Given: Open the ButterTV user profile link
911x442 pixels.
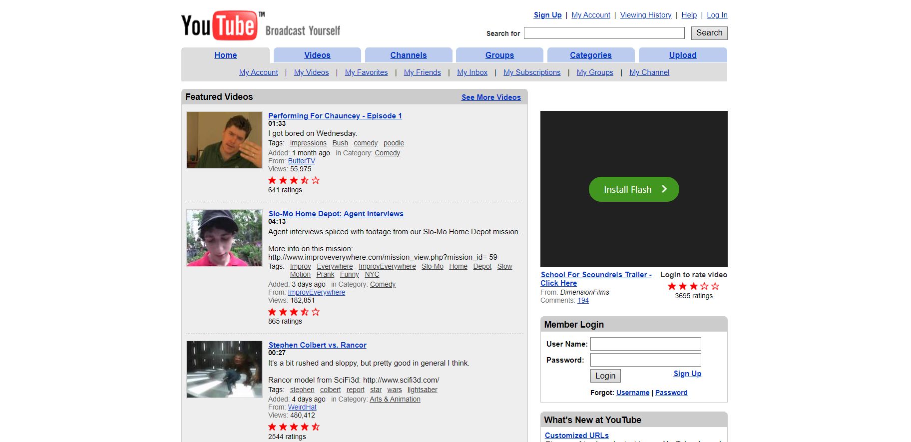Looking at the screenshot, I should [302, 161].
